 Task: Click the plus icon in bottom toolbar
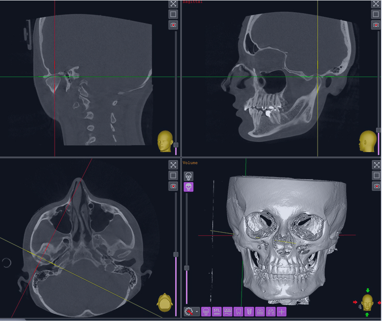(281, 311)
